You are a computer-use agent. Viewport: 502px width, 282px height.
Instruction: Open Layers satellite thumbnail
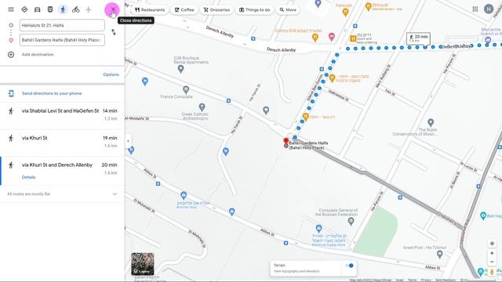[x=143, y=264]
